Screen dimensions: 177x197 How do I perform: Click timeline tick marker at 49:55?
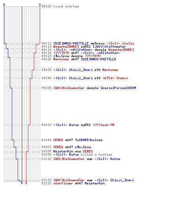pyautogui.click(x=22, y=88)
